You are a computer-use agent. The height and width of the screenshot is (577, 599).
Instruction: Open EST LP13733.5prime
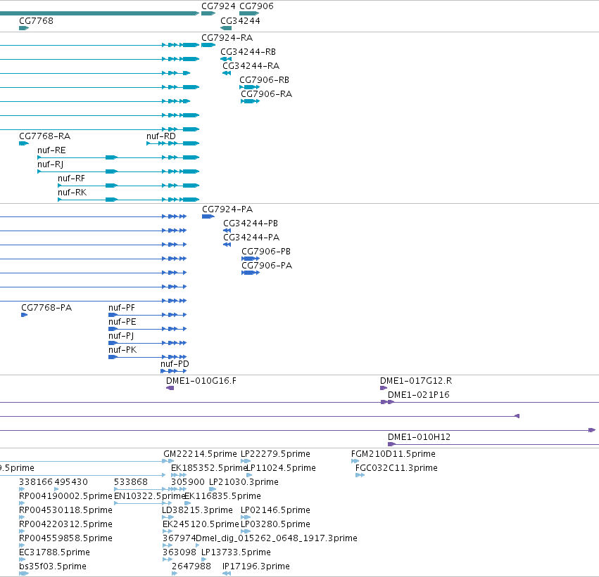236,553
